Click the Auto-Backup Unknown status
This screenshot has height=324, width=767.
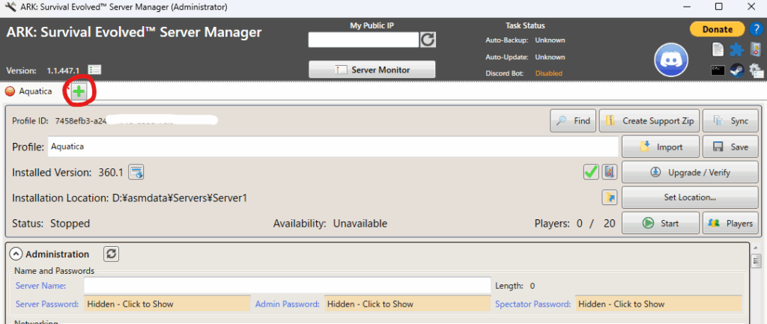(x=550, y=40)
